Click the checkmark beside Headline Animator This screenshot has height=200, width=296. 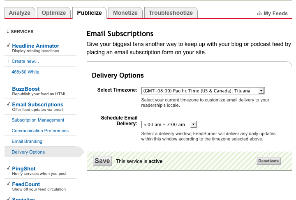(9, 46)
